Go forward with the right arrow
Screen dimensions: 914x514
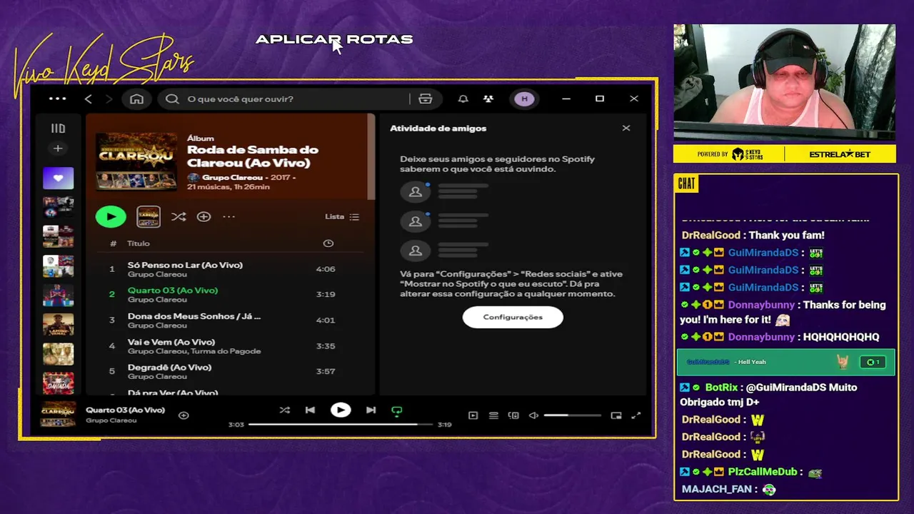click(109, 99)
